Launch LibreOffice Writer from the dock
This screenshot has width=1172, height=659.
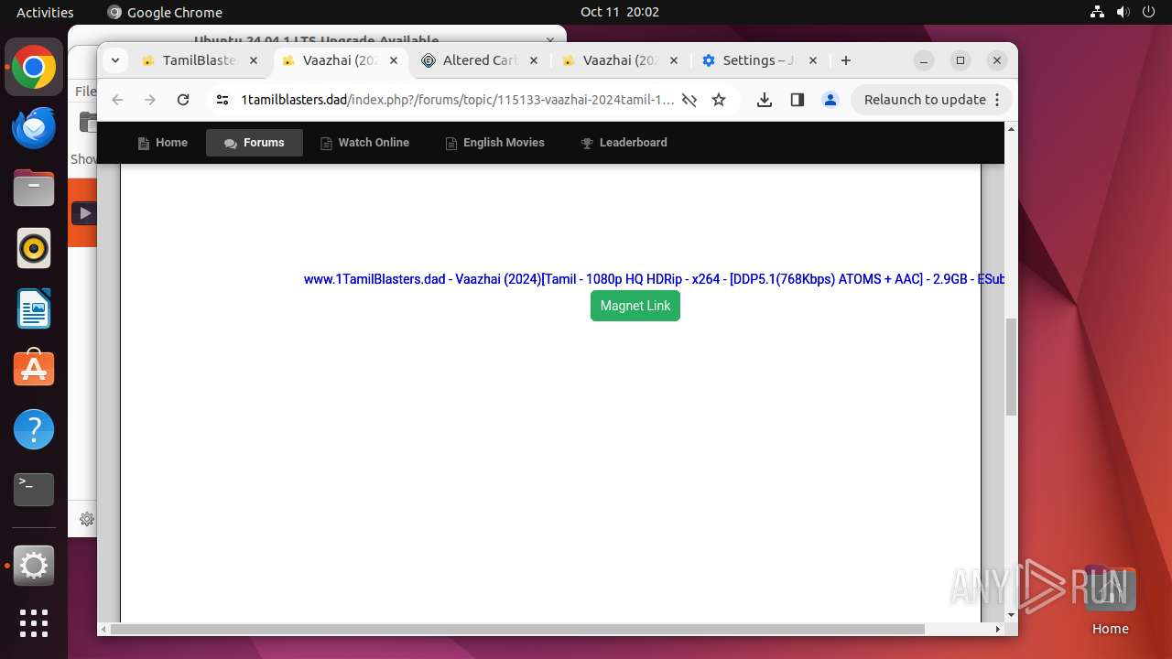[34, 308]
